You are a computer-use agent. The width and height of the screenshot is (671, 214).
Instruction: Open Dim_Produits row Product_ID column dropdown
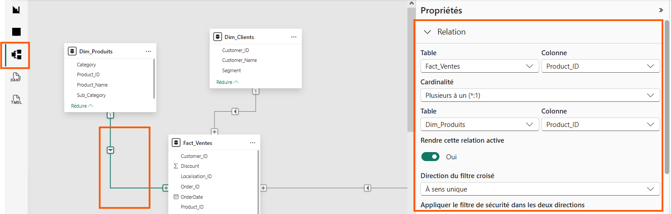[x=600, y=124]
